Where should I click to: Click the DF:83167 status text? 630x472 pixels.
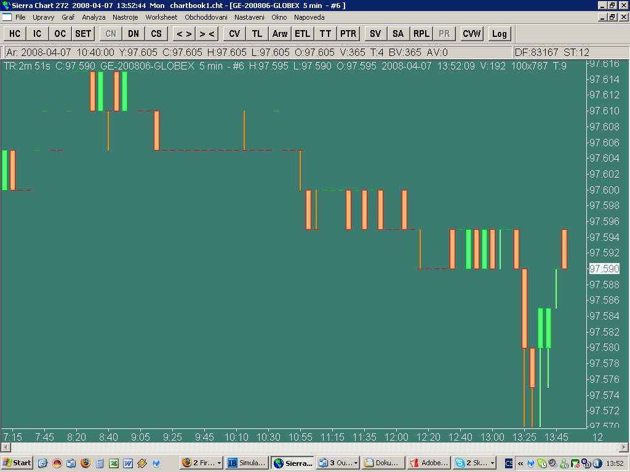tap(536, 53)
